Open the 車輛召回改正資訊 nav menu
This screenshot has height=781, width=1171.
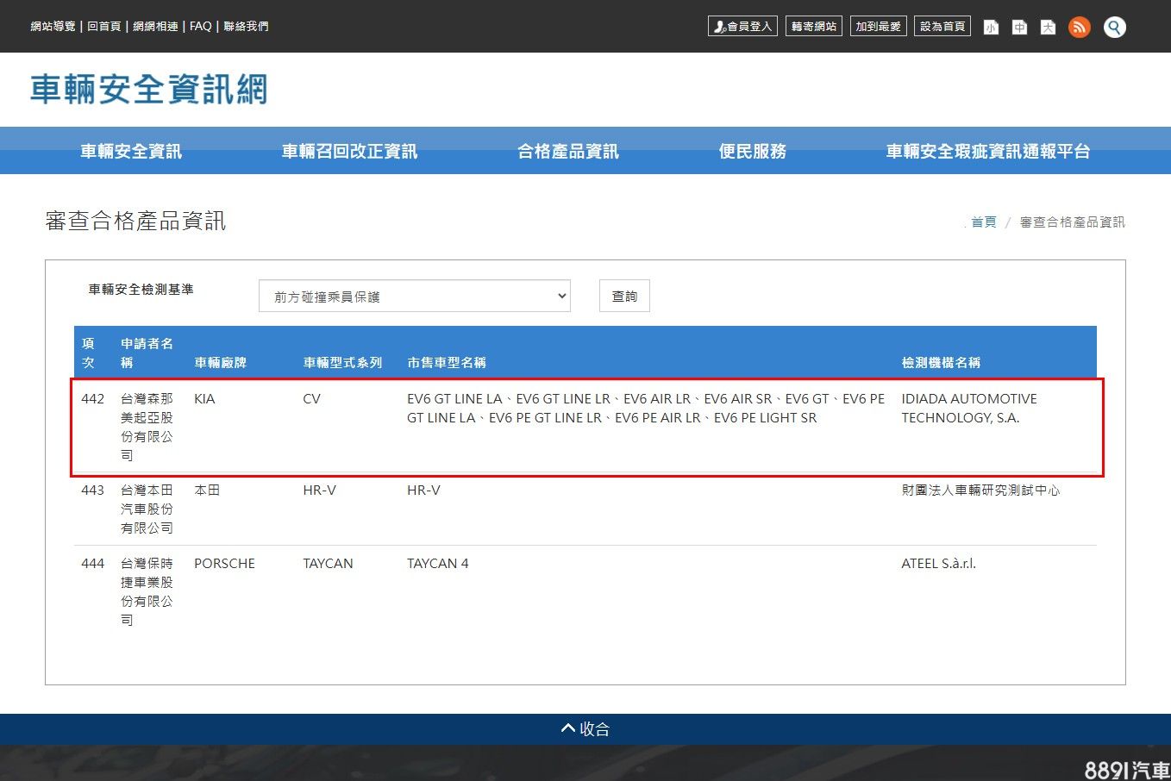pos(349,152)
